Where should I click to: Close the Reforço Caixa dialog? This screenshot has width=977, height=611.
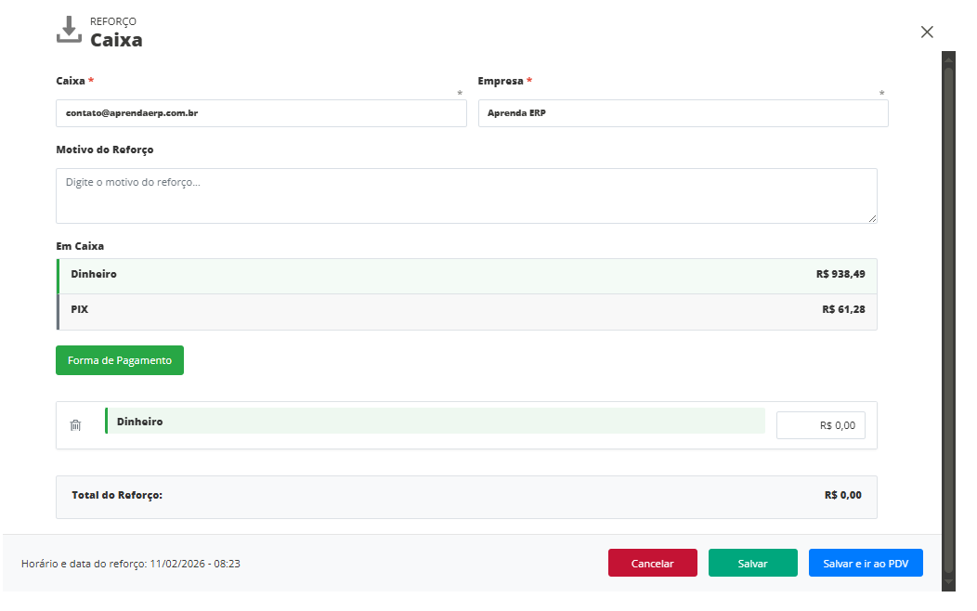[926, 32]
